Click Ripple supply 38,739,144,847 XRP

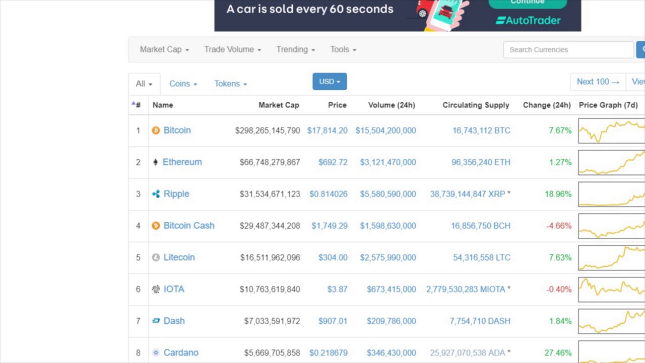pos(467,194)
